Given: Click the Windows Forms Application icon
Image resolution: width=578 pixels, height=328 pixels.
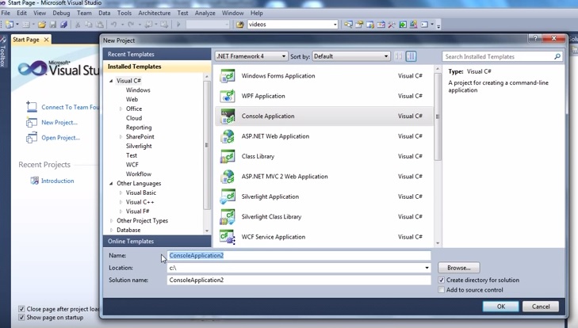Looking at the screenshot, I should 228,76.
